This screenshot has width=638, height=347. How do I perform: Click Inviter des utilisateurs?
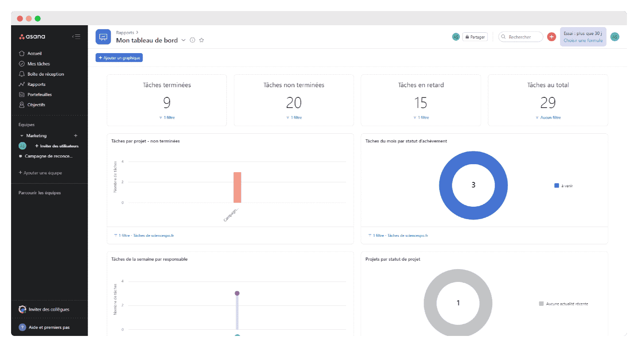(x=57, y=146)
